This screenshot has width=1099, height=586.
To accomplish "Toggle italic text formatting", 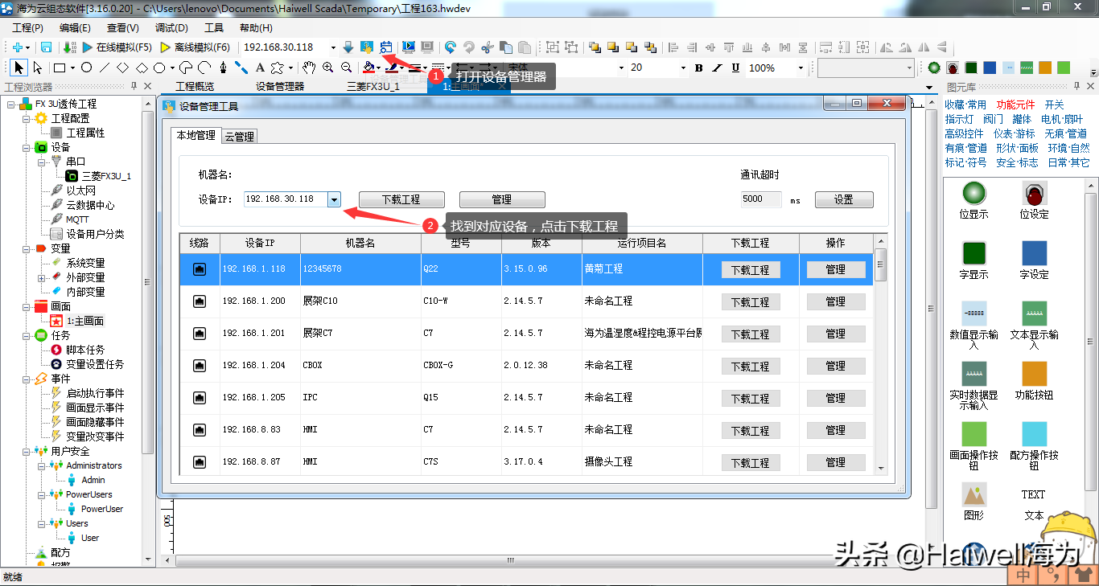I will coord(716,68).
